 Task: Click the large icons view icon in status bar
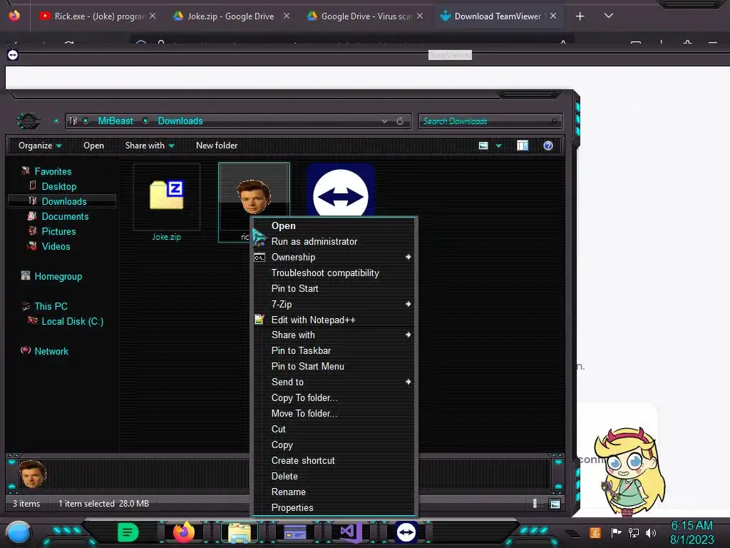555,504
